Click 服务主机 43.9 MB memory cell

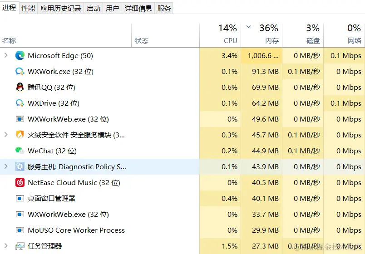click(261, 166)
